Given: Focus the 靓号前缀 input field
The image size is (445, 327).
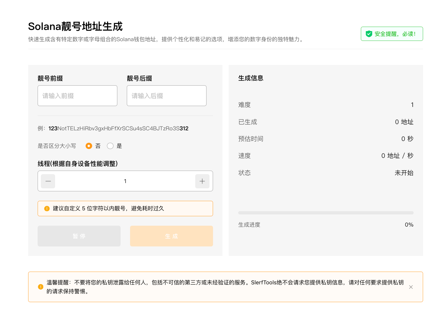Looking at the screenshot, I should [77, 96].
